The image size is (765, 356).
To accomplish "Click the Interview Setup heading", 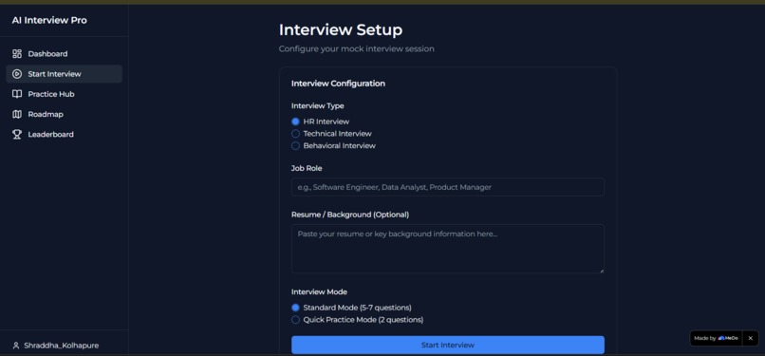I will [341, 29].
